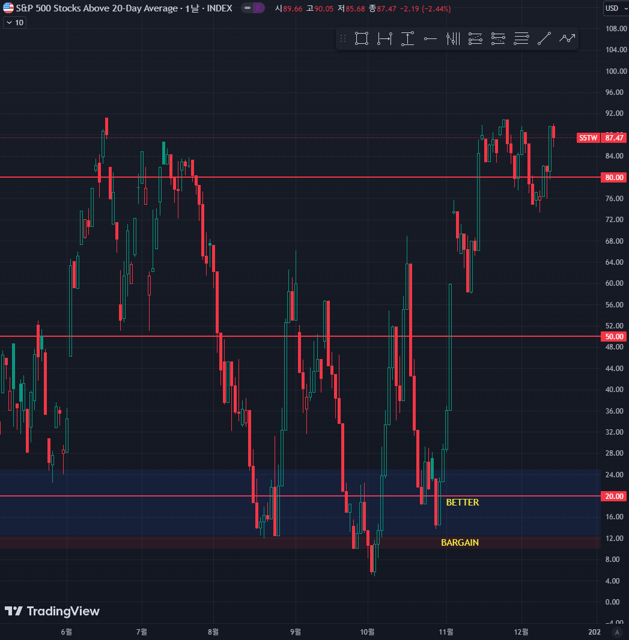Select the 20.00 horizontal line price label

[x=614, y=497]
